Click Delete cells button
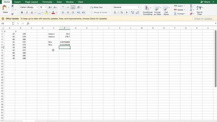 pos(180,10)
